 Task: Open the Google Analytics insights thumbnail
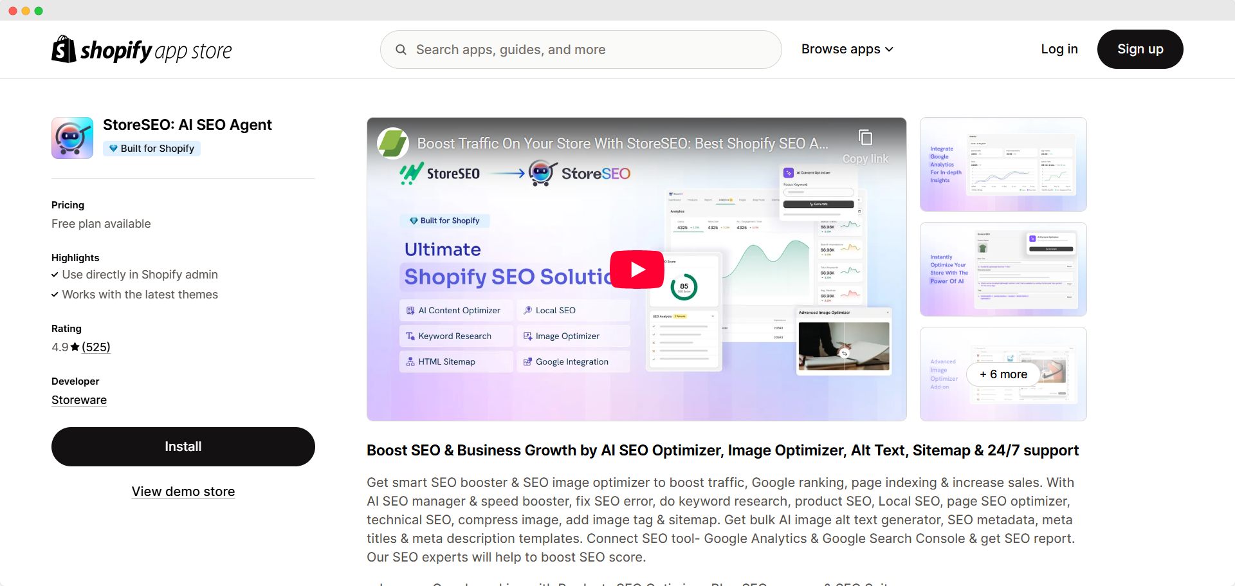tap(1003, 164)
